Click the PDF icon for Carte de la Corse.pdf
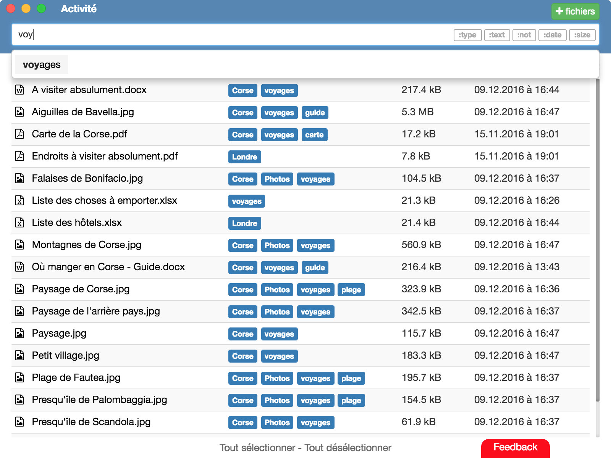Viewport: 611px width, 458px height. (20, 134)
